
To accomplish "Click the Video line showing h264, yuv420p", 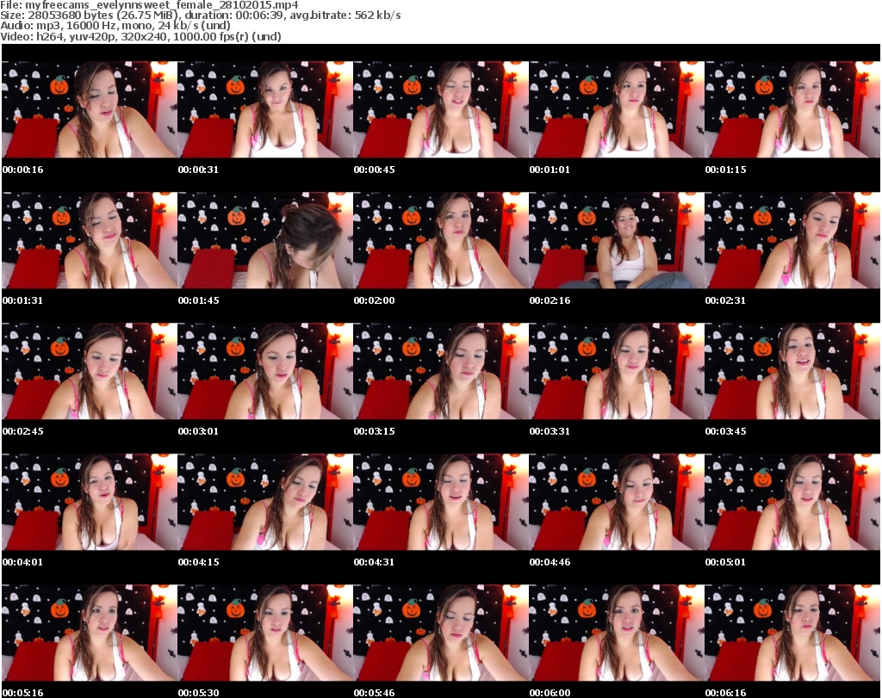I will pos(140,36).
